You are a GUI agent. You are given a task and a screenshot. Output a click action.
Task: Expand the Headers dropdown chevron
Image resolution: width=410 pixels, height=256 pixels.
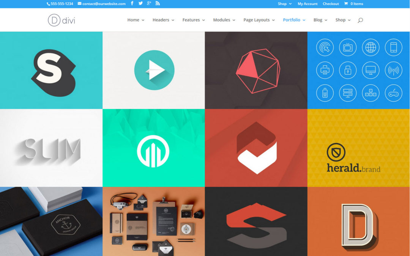click(x=173, y=20)
